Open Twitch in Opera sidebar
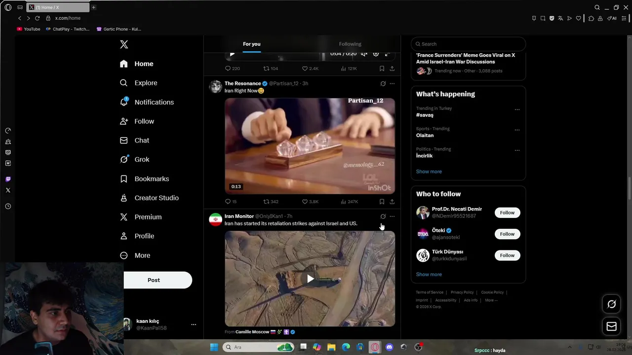Image resolution: width=632 pixels, height=355 pixels. pos(8,179)
